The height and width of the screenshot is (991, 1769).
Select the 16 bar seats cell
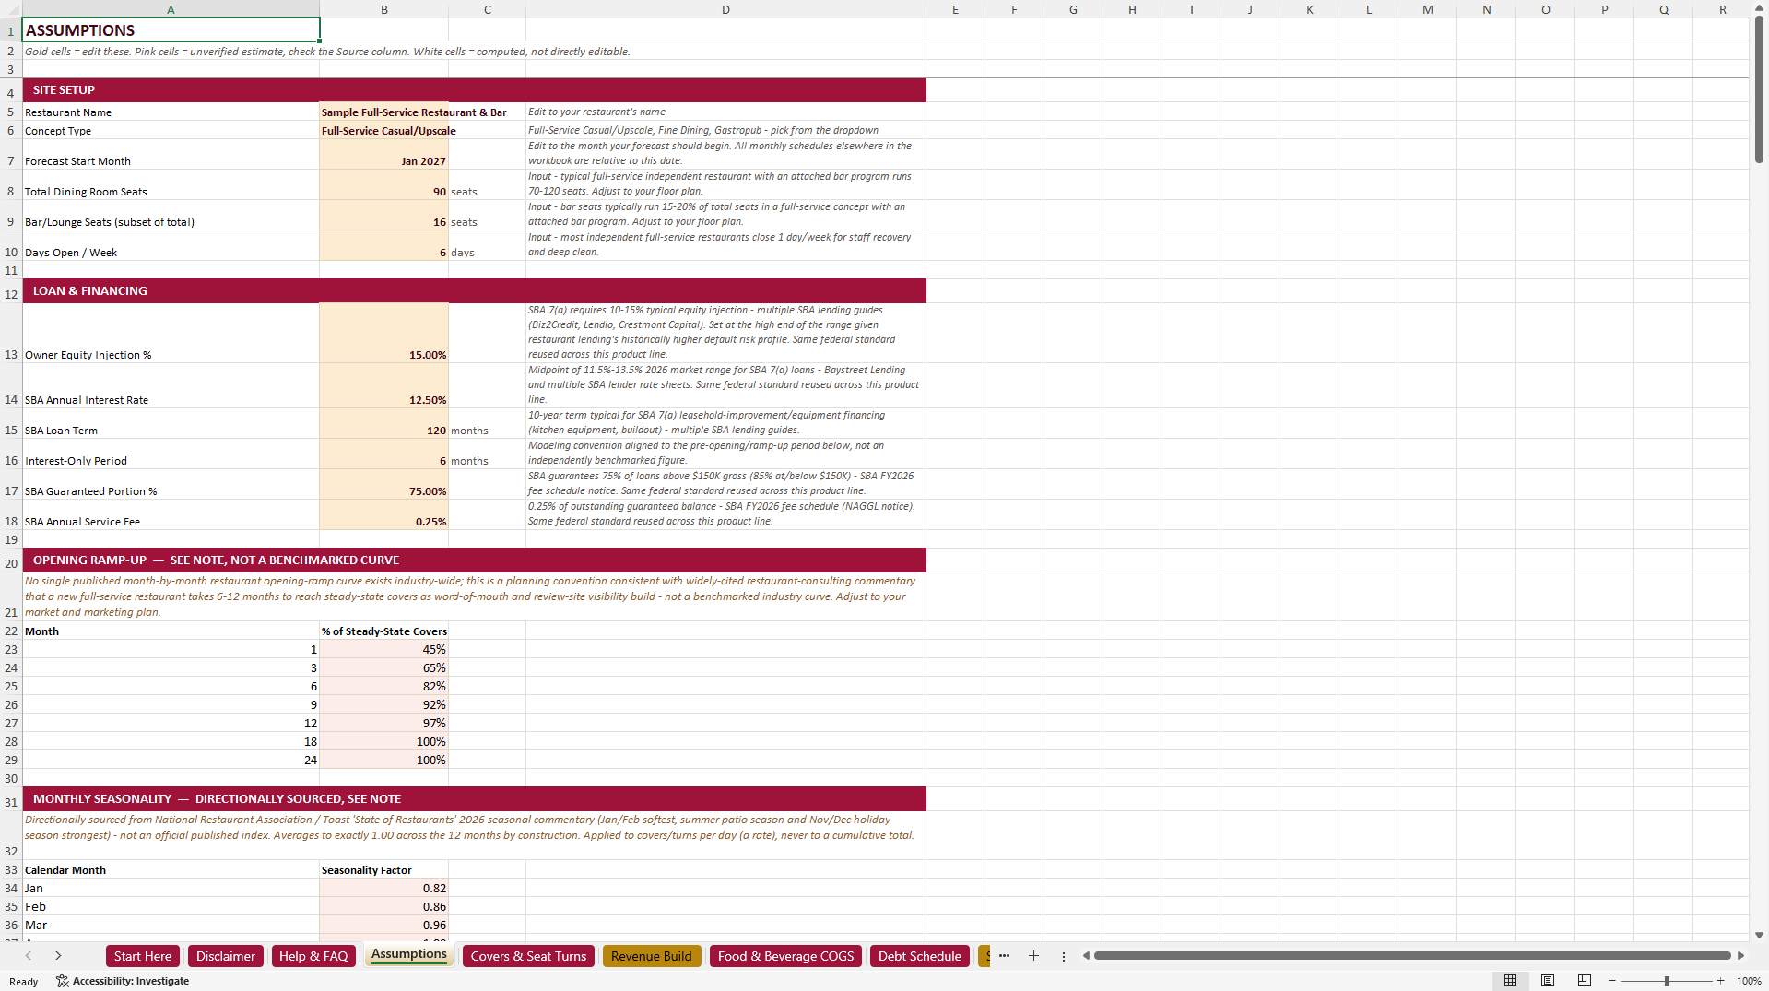pyautogui.click(x=384, y=215)
